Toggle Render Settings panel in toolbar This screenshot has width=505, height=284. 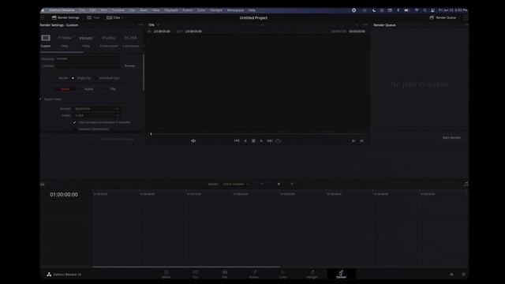[65, 17]
